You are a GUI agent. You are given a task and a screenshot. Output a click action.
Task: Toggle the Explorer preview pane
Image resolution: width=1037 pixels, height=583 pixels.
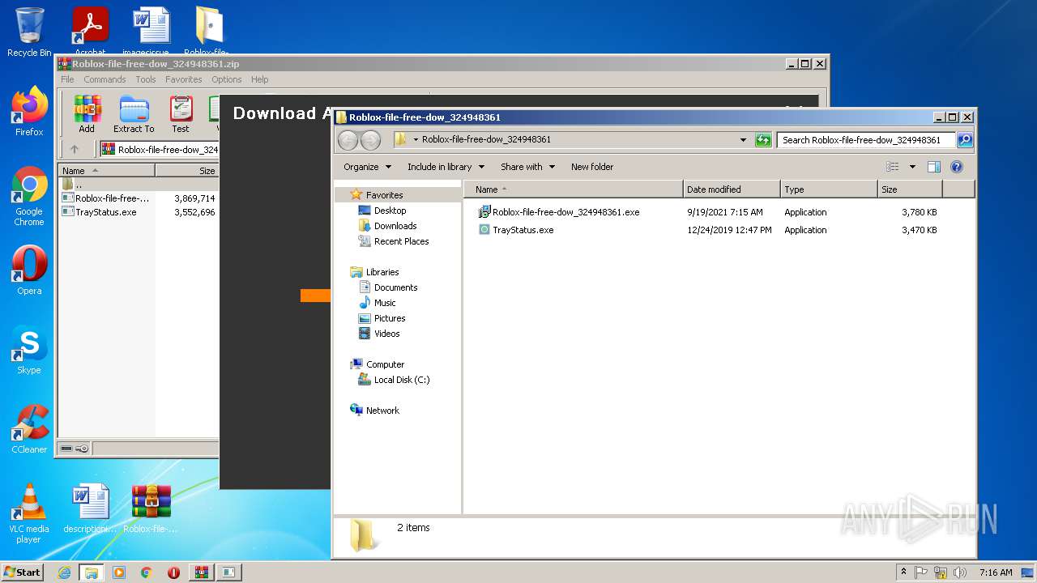pos(933,167)
